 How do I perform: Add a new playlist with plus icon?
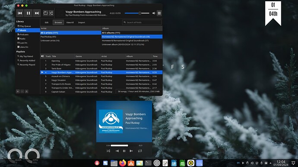[18, 91]
